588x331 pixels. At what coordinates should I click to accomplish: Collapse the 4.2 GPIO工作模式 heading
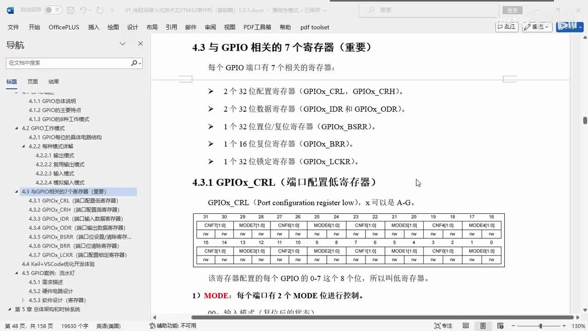(17, 128)
